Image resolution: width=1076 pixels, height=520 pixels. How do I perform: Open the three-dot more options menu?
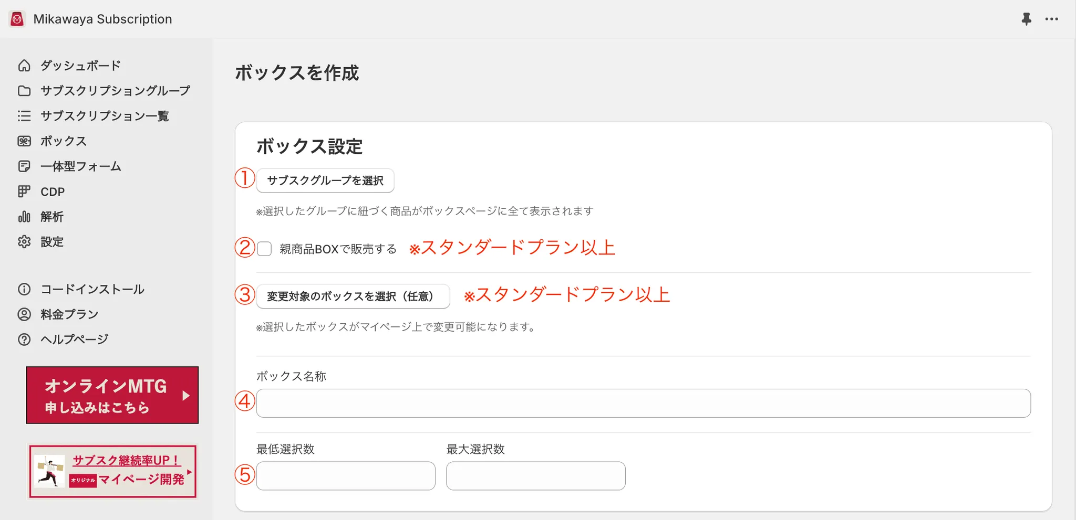point(1051,19)
